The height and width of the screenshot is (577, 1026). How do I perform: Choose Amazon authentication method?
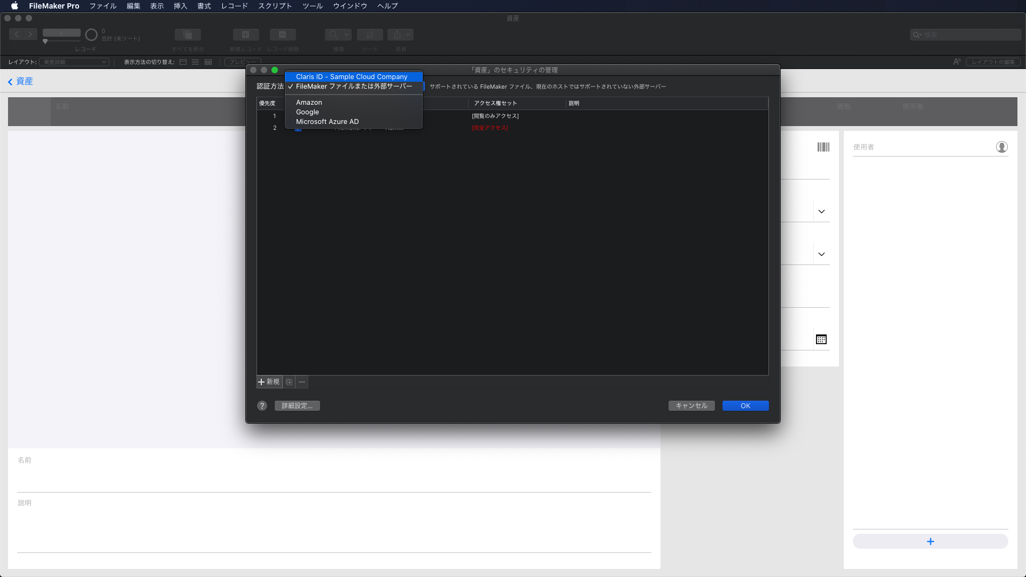(x=309, y=103)
